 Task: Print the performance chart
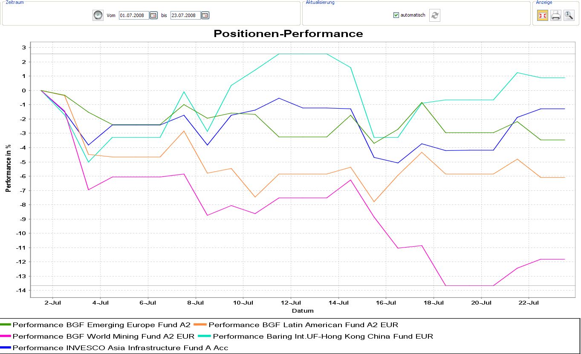555,16
